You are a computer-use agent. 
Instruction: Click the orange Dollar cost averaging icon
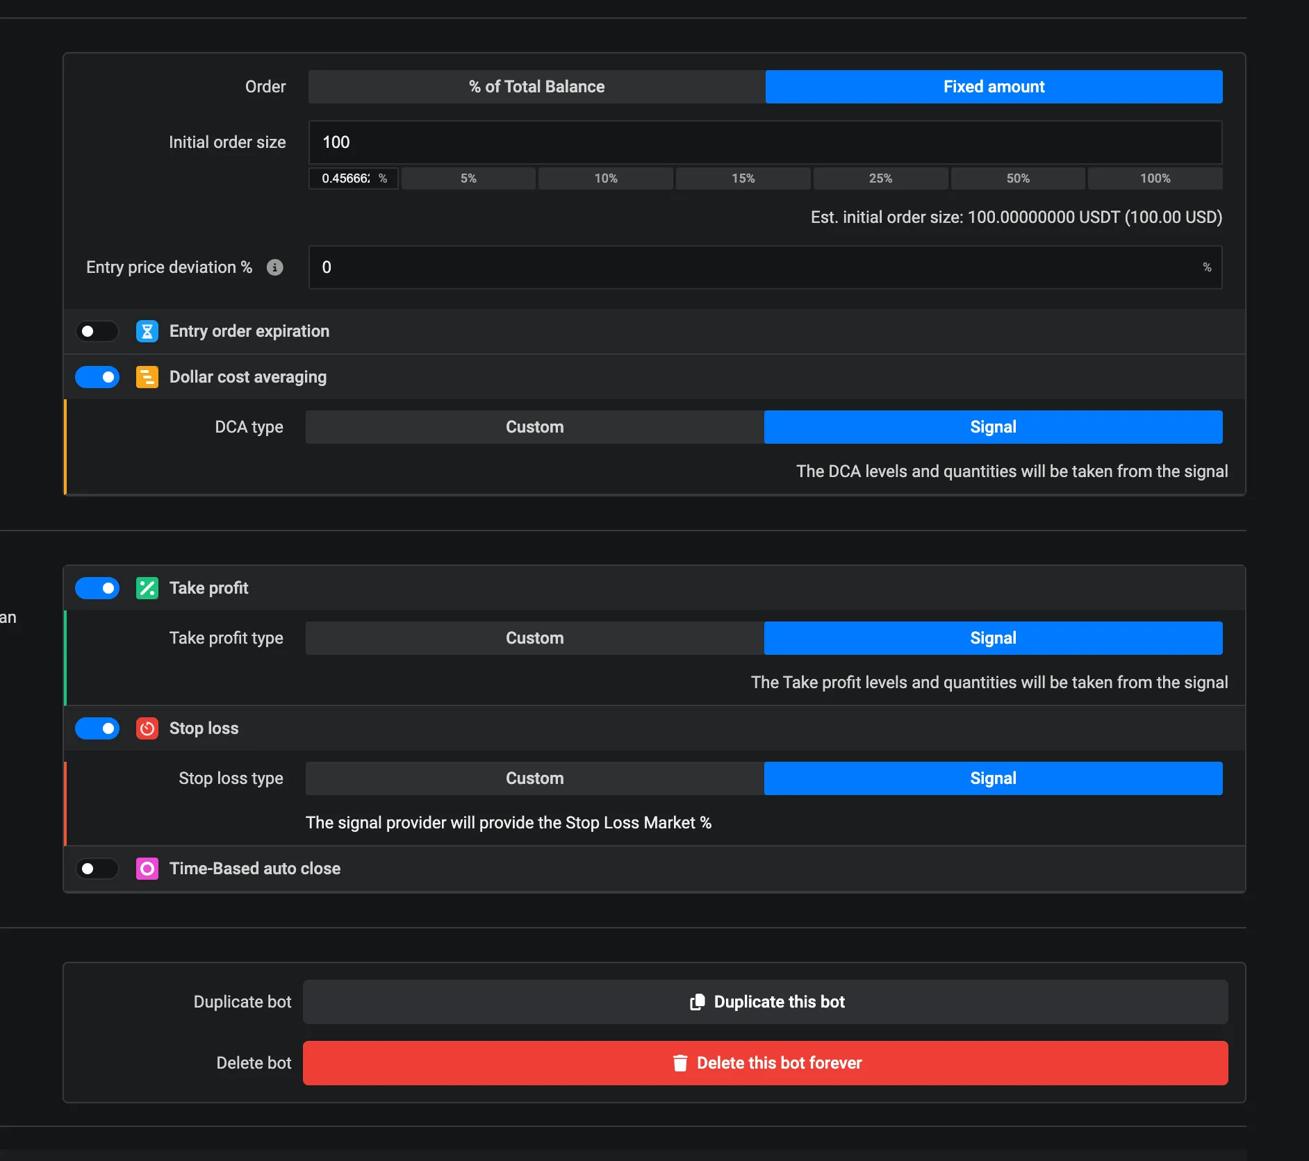click(147, 377)
